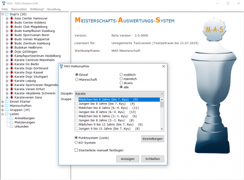Choose the weiblich radio option
This screenshot has height=180, width=244.
point(121,75)
